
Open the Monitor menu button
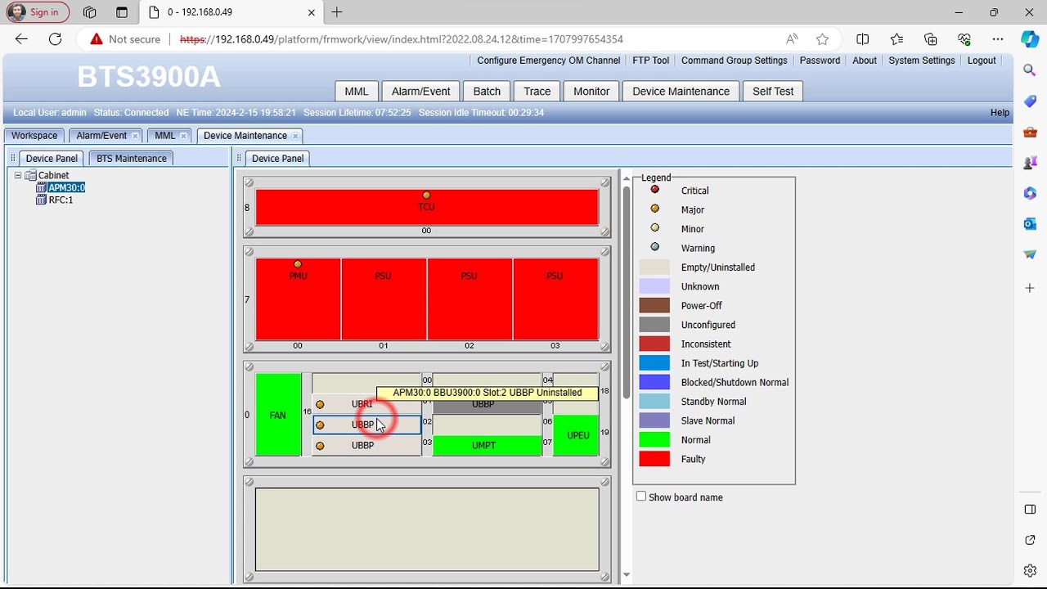click(x=591, y=92)
